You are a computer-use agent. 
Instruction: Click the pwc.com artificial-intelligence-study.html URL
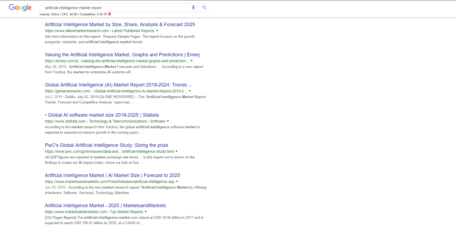[109, 151]
